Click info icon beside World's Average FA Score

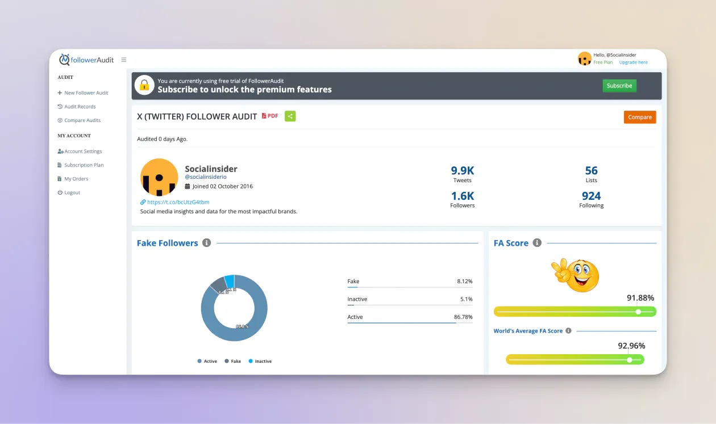(568, 331)
